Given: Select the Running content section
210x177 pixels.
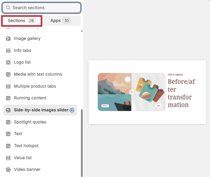Looking at the screenshot, I should tap(30, 98).
